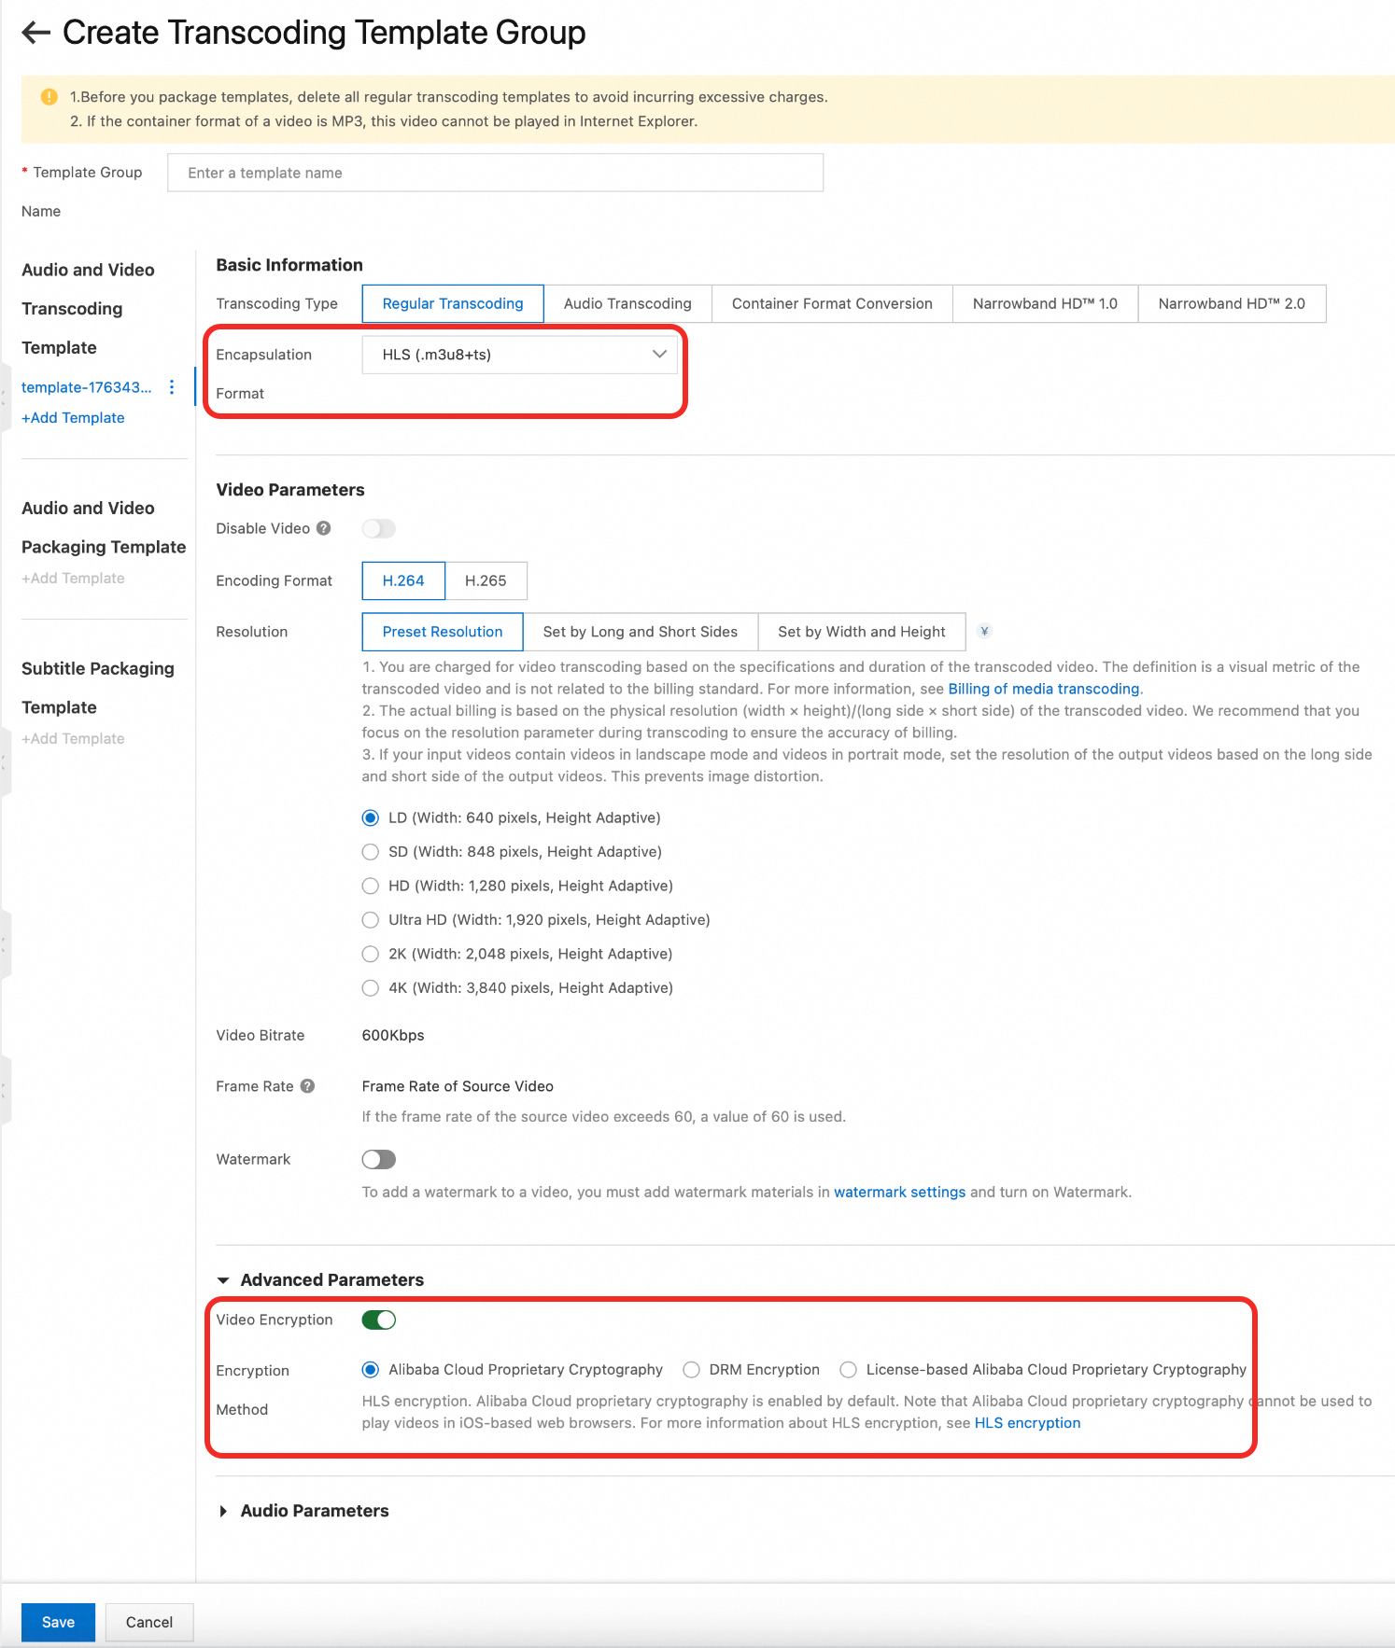Open the three-dot menu beside template-176343
Viewport: 1395px width, 1648px height.
pos(172,387)
